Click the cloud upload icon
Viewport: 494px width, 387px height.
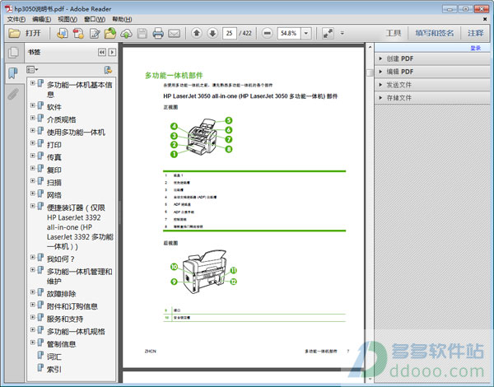click(126, 34)
